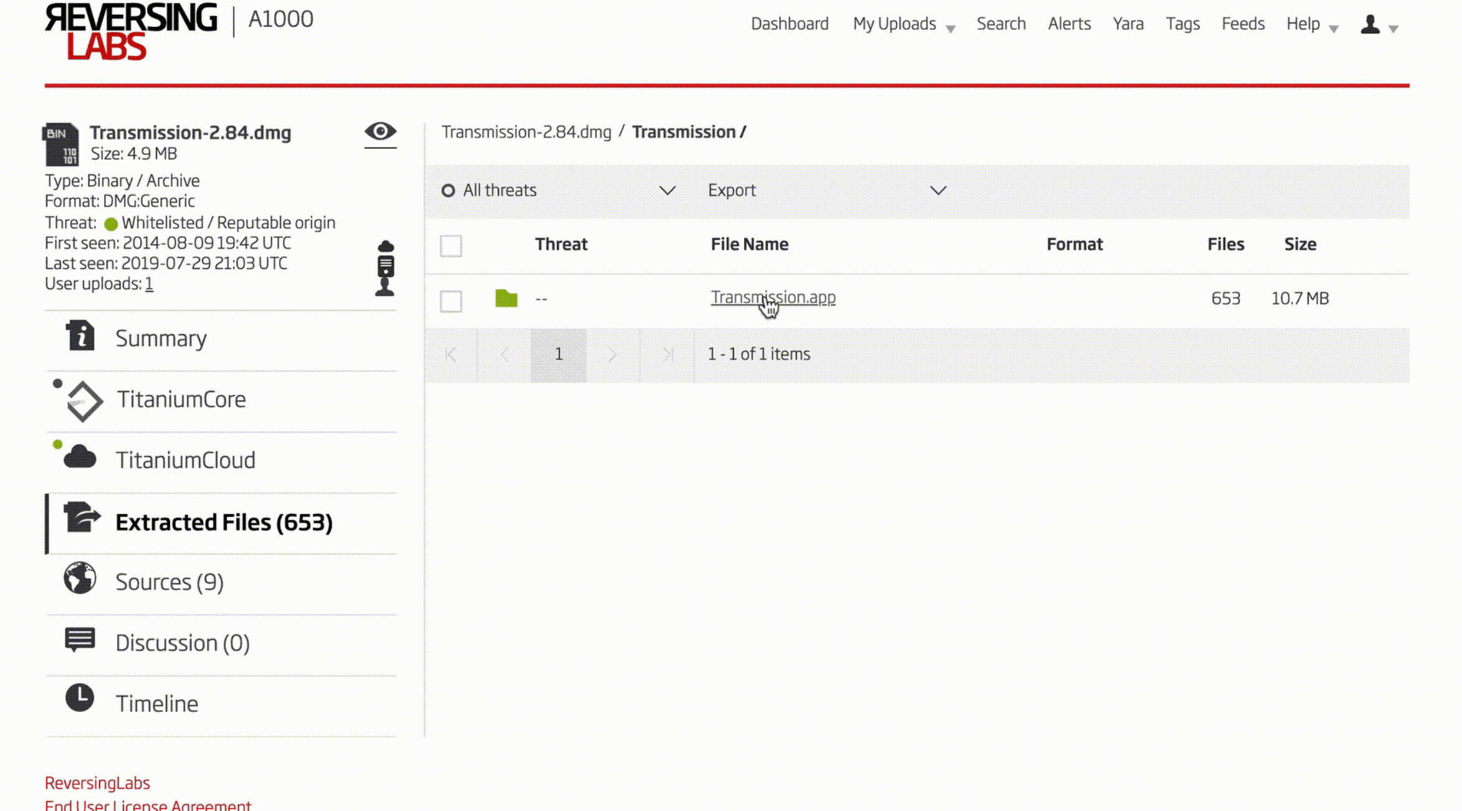This screenshot has width=1462, height=811.
Task: Click the Sources globe icon
Action: [80, 579]
